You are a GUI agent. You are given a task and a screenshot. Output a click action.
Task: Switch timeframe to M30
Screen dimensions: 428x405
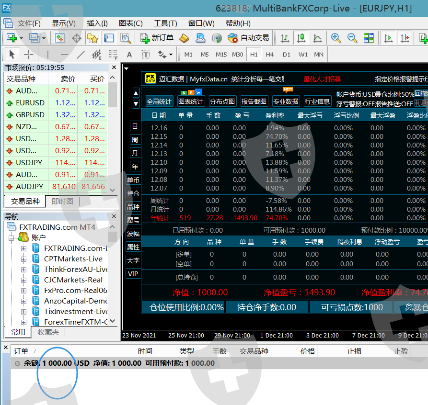[x=237, y=55]
